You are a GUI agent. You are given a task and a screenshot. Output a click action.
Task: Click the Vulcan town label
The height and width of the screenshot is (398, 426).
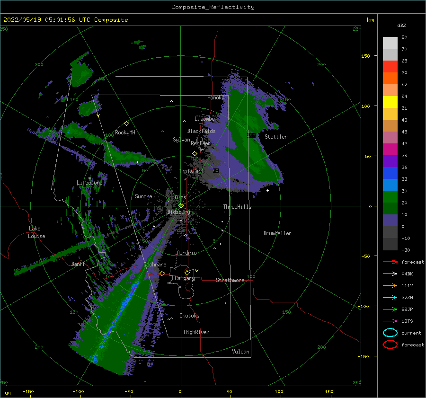click(241, 352)
